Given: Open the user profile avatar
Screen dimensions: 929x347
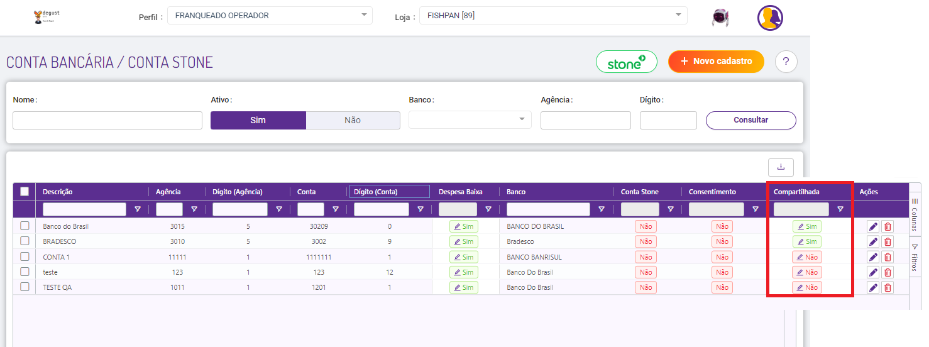Looking at the screenshot, I should pos(770,18).
